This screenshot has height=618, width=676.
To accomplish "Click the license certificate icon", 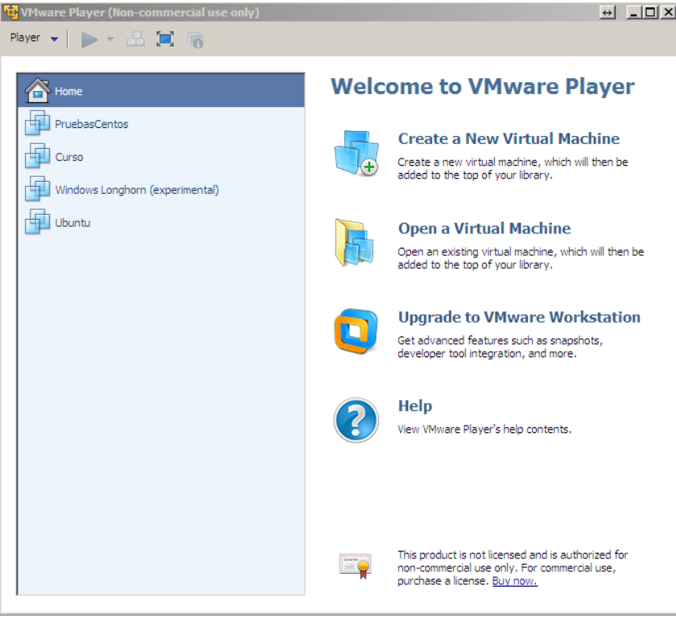I will pos(355,566).
